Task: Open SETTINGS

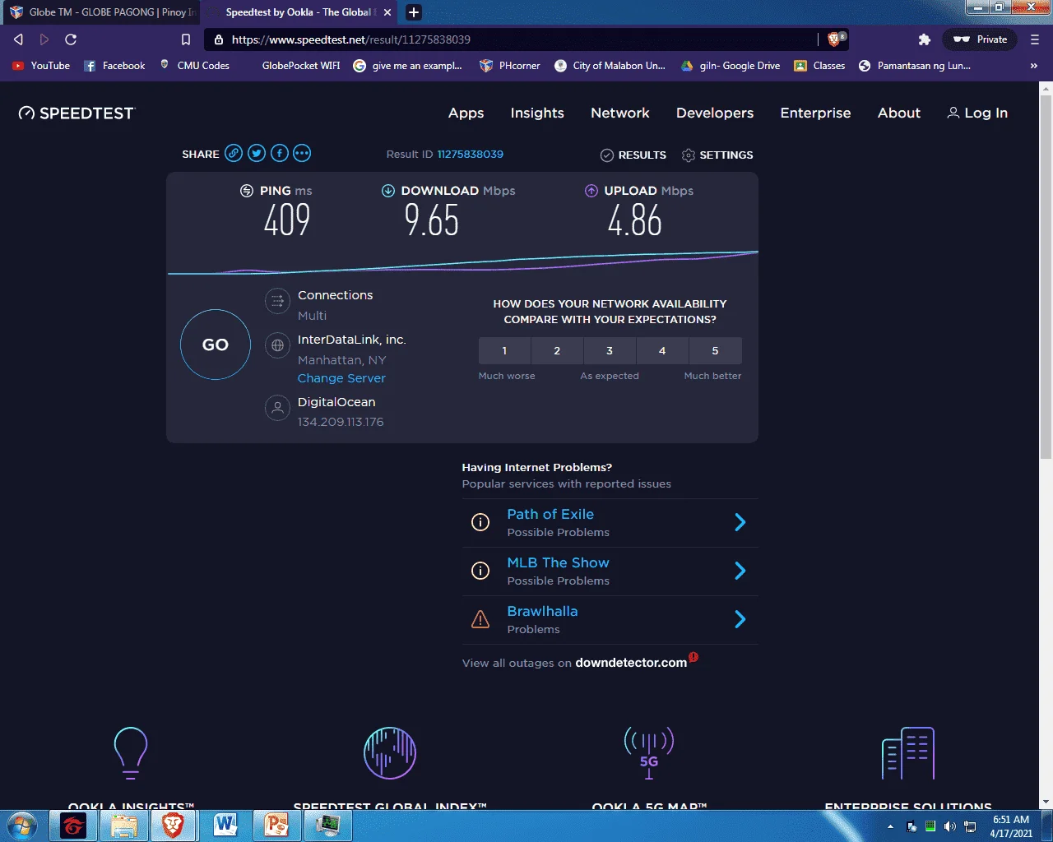Action: point(717,155)
